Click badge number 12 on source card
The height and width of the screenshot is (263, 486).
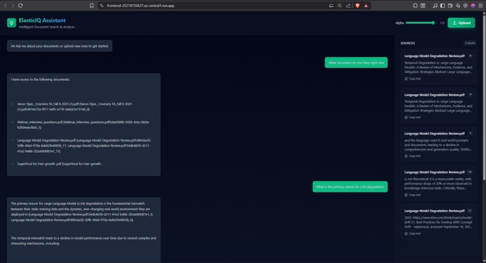[470, 211]
